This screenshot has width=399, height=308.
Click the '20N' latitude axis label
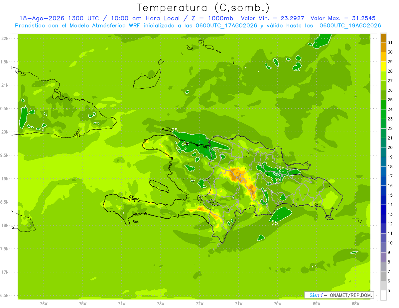point(5,132)
